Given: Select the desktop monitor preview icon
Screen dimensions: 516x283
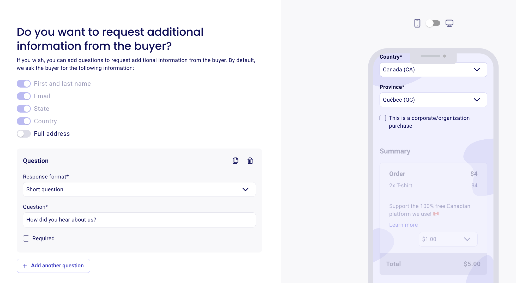Looking at the screenshot, I should [x=449, y=23].
